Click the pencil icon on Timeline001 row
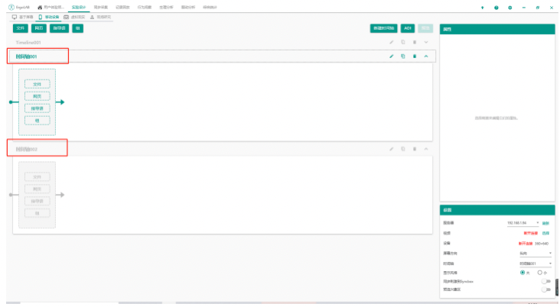560x307 pixels. coord(391,42)
